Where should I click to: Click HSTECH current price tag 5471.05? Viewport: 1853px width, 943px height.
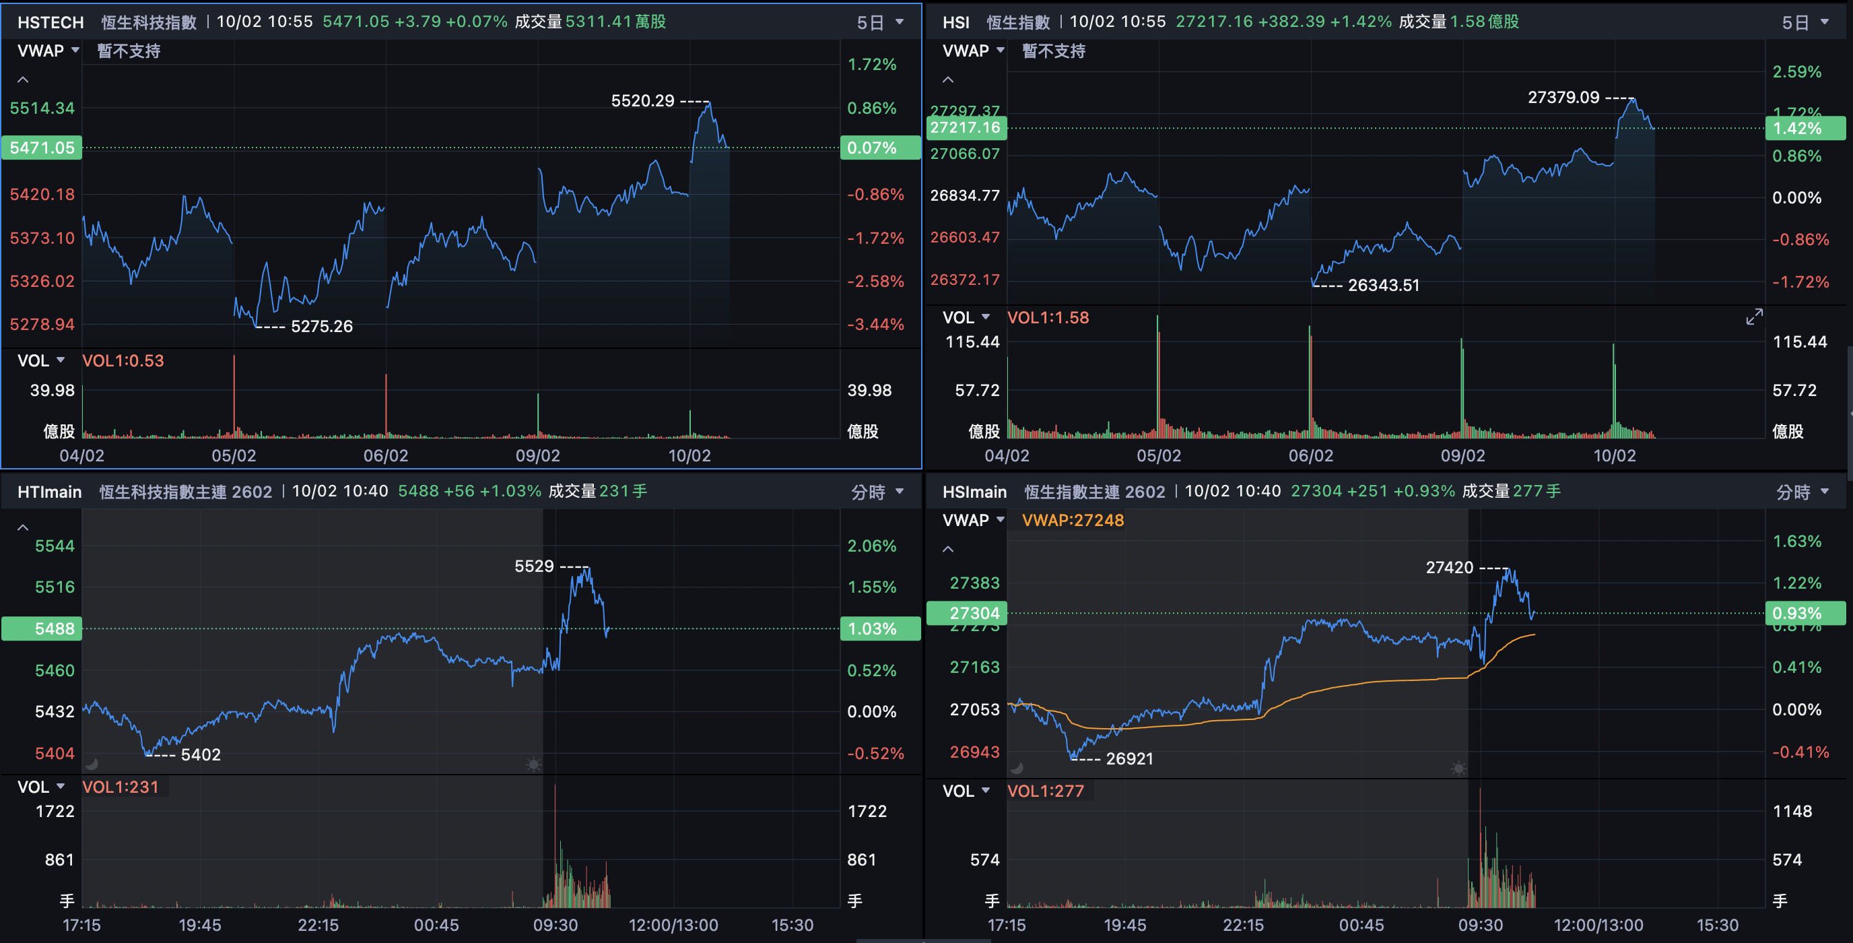click(x=42, y=148)
